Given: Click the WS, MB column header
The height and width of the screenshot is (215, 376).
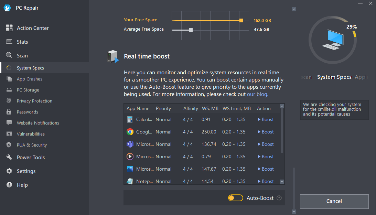Looking at the screenshot, I should click(x=210, y=109).
